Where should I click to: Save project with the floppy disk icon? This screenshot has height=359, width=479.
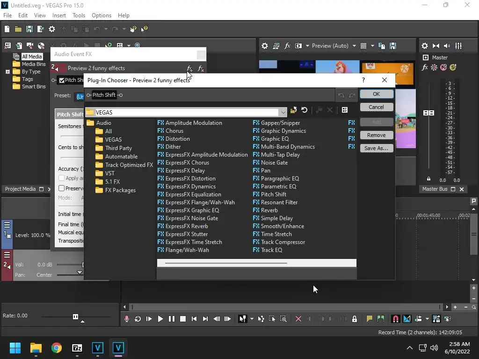[29, 29]
